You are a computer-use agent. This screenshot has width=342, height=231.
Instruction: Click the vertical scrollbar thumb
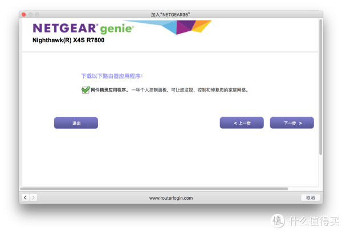pyautogui.click(x=320, y=87)
